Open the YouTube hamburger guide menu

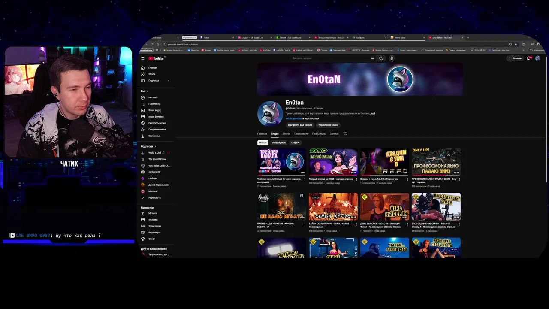coord(143,58)
